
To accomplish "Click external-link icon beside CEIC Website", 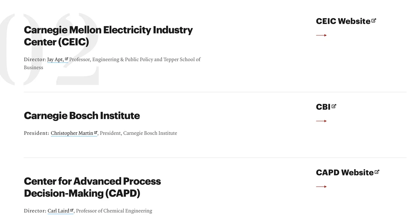I will (374, 21).
